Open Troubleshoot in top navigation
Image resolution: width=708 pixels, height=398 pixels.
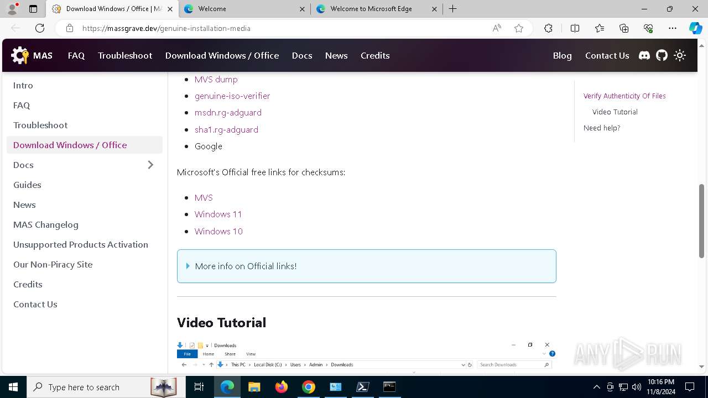[x=125, y=55]
